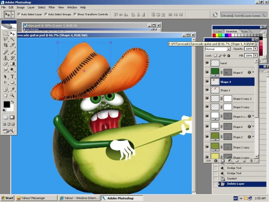Open Yahoo! Windows Internet taskbar button
The height and width of the screenshot is (202, 269).
pyautogui.click(x=79, y=198)
